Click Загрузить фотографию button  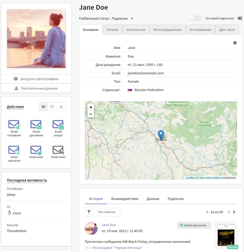[36, 79]
